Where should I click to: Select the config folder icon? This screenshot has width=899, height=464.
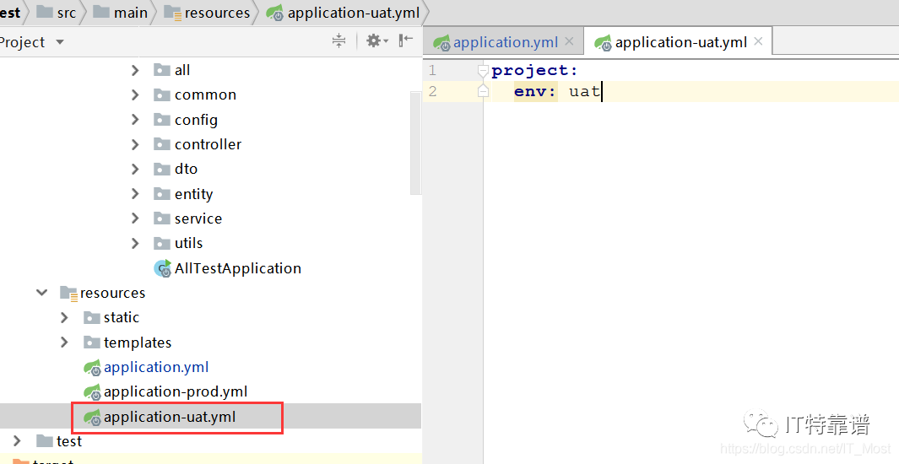162,120
